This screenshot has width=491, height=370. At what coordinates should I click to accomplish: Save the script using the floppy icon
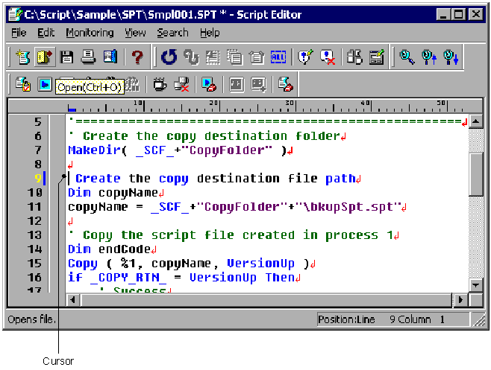point(66,57)
